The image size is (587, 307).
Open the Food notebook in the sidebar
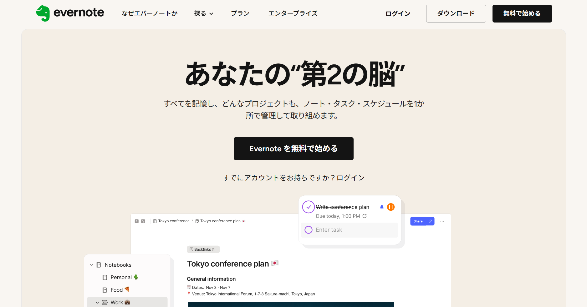point(116,290)
